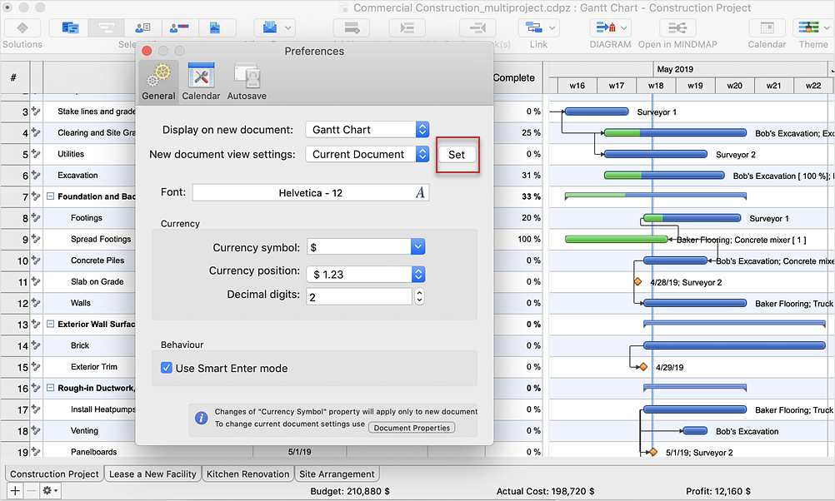The width and height of the screenshot is (835, 501).
Task: Select the General preferences gear icon
Action: click(x=158, y=82)
